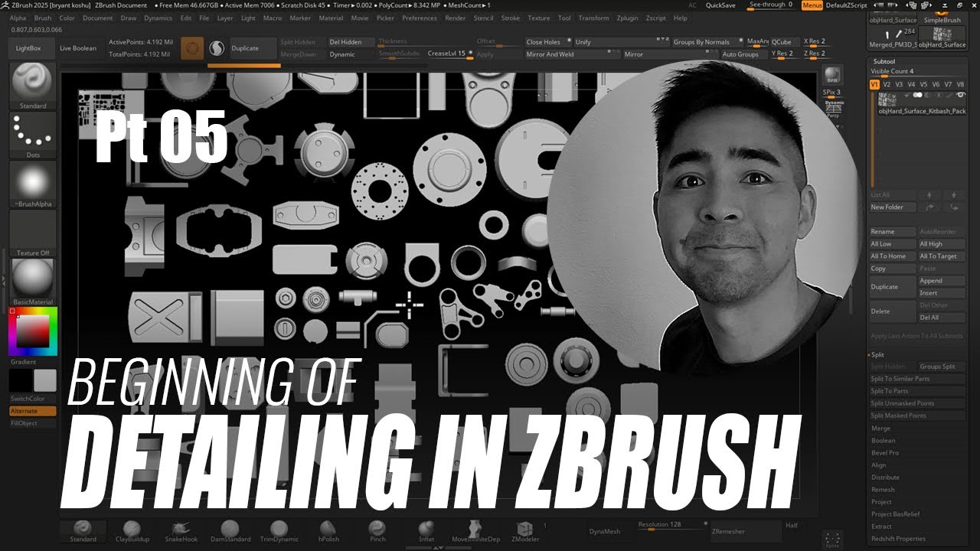
Task: Select the Inflat brush
Action: coord(426,531)
